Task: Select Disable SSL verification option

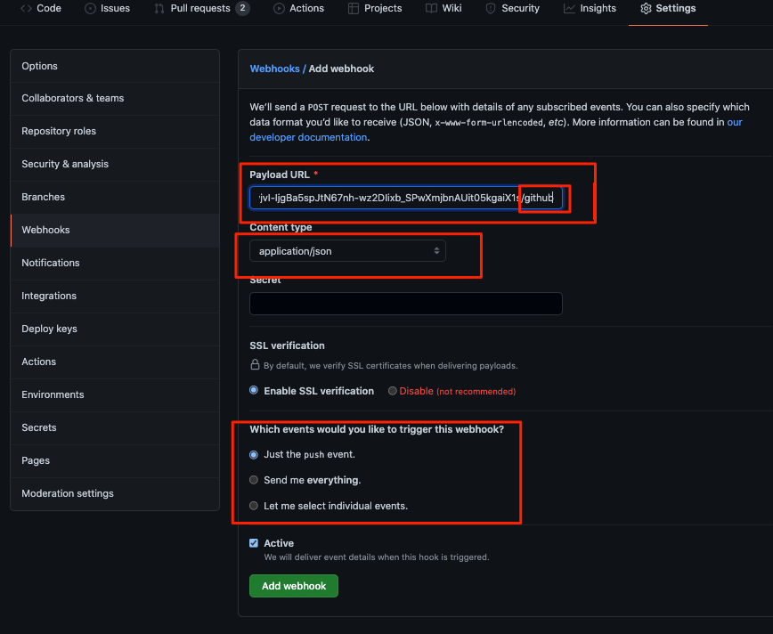Action: pos(393,391)
